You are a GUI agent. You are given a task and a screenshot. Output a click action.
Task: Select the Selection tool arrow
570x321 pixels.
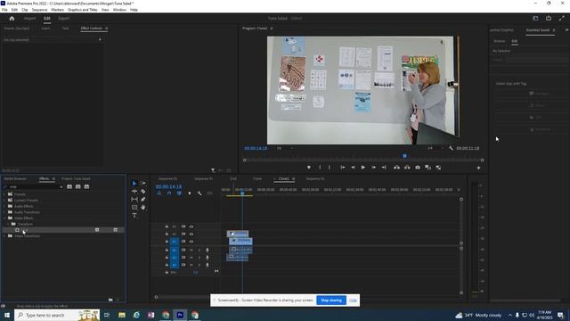click(x=134, y=183)
